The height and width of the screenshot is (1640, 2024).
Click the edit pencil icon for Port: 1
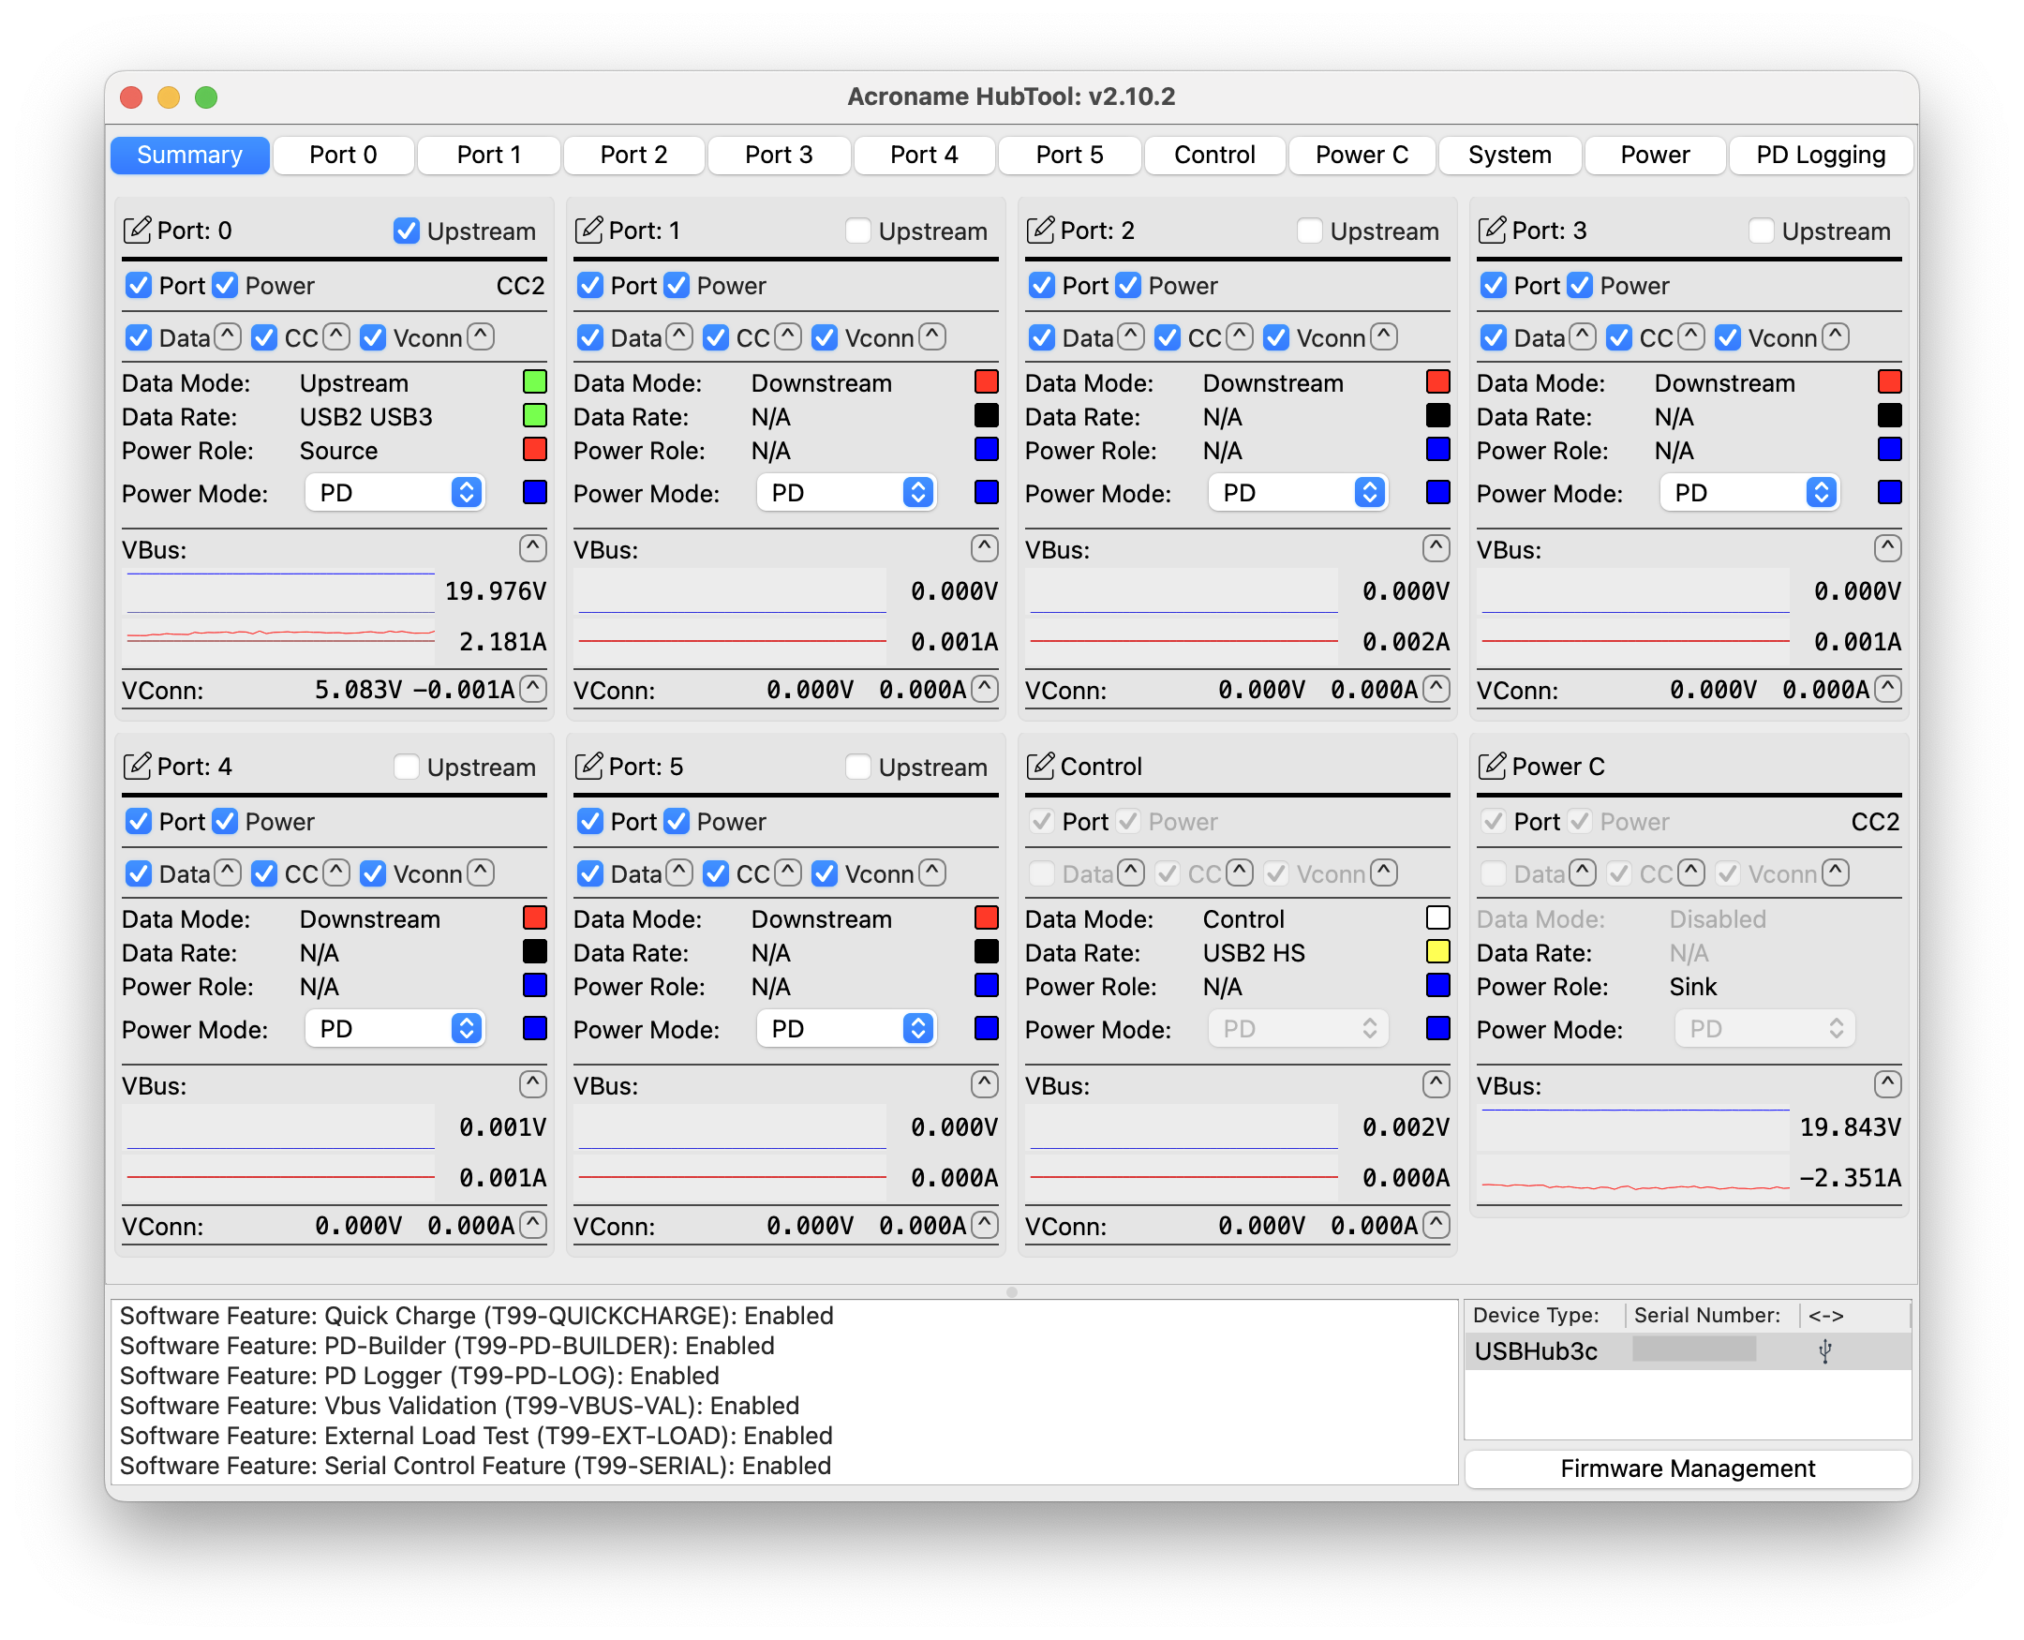[588, 230]
